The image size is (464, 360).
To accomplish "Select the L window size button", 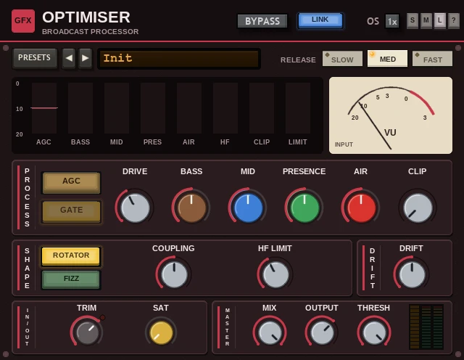I will (440, 21).
